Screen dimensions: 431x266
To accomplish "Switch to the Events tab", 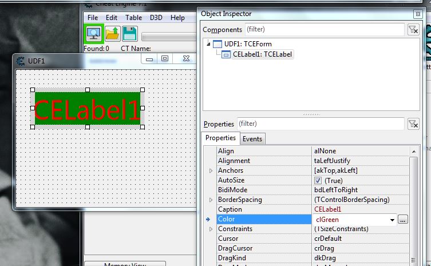I will (252, 139).
